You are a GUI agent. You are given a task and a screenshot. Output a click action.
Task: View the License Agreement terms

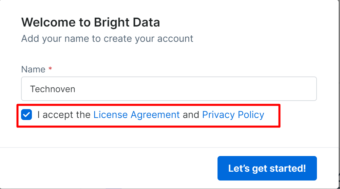click(x=136, y=115)
